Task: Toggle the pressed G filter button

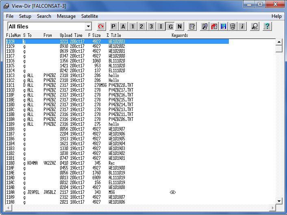Action: coord(170,26)
